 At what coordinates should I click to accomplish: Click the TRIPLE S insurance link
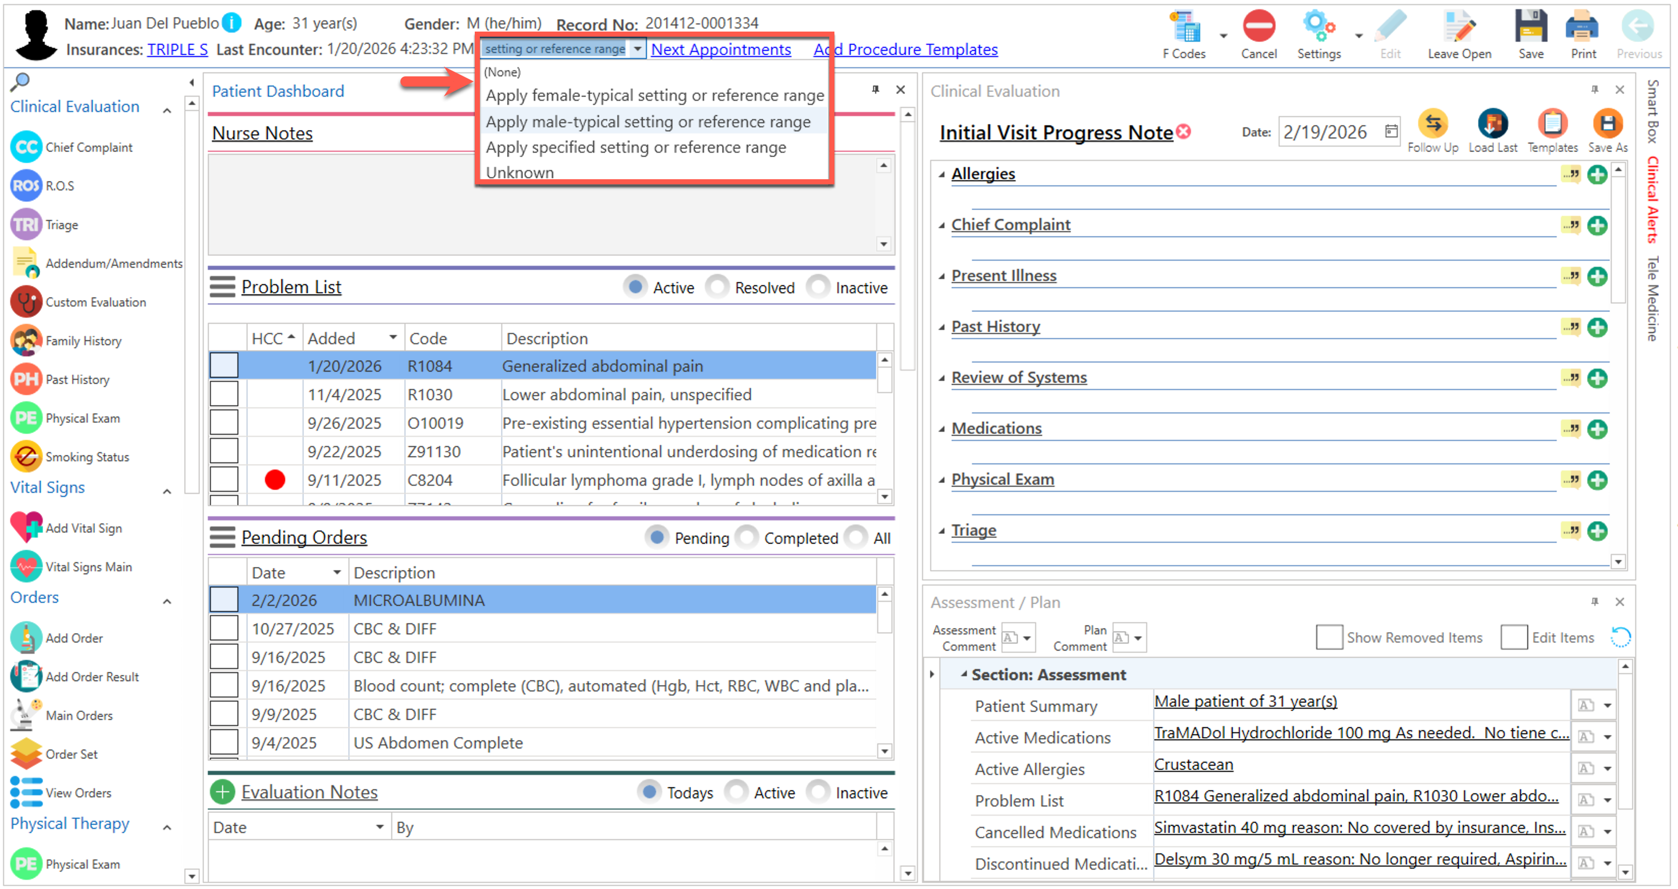tap(177, 49)
